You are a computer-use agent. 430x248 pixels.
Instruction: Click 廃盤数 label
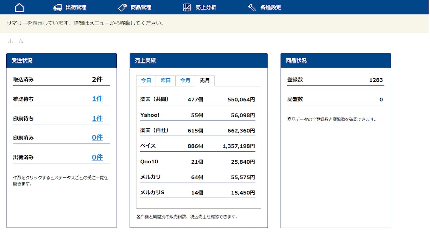(295, 99)
